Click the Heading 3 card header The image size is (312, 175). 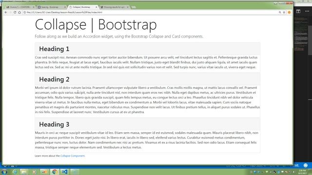147,124
